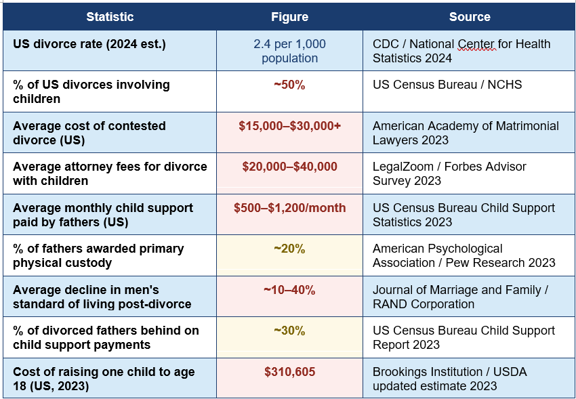Click the US Census Bureau / NCHS source
Image resolution: width=576 pixels, height=399 pixels.
pyautogui.click(x=447, y=85)
